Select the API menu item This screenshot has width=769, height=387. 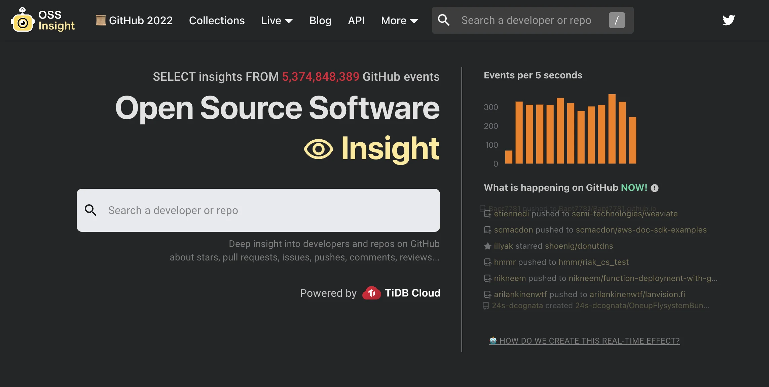[356, 20]
